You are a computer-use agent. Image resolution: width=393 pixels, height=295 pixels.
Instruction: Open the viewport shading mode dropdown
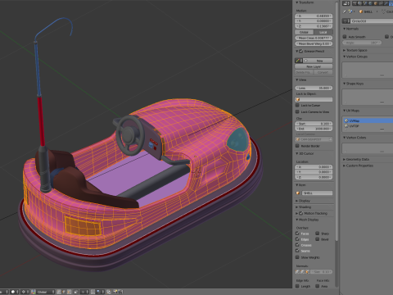[14, 292]
